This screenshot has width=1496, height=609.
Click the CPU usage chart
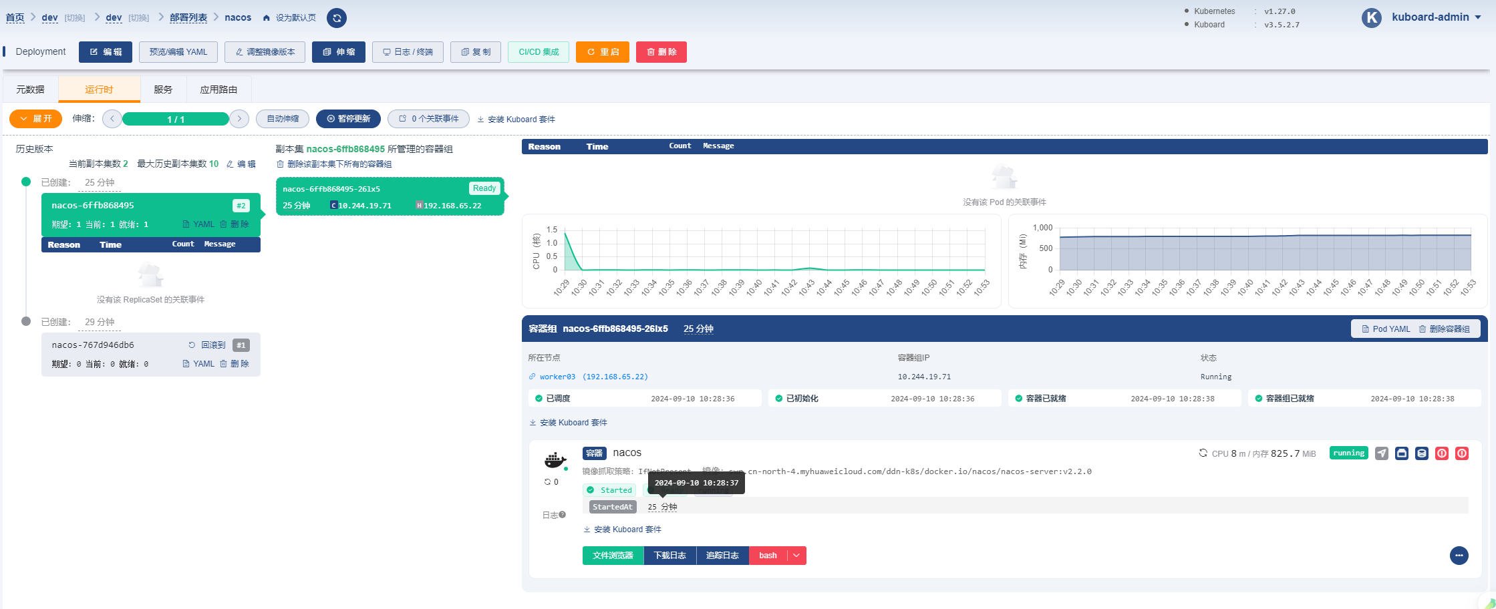(x=762, y=261)
